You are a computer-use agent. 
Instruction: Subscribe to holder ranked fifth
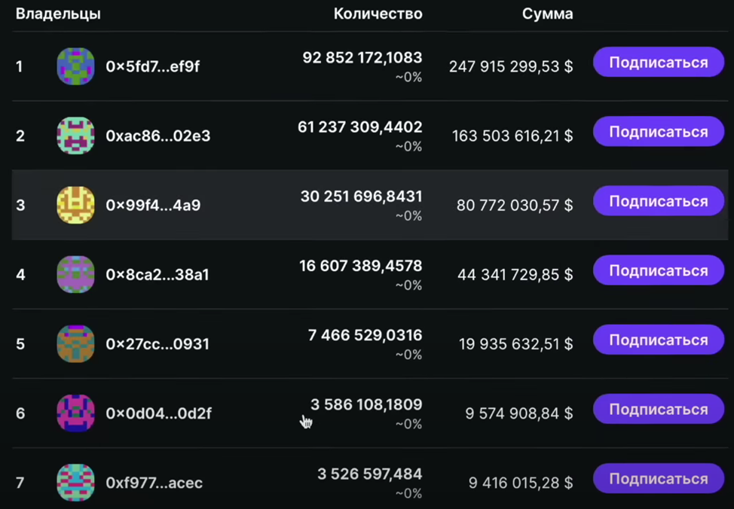coord(659,340)
